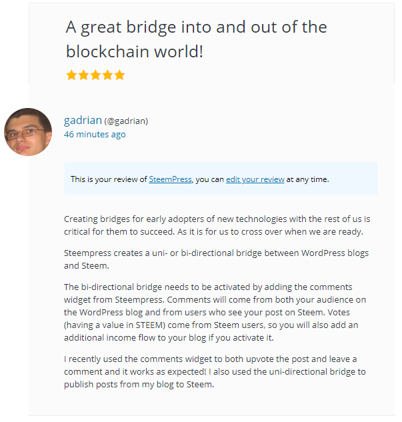This screenshot has height=422, width=402.
Task: Open the gadrian author name link
Action: point(83,121)
